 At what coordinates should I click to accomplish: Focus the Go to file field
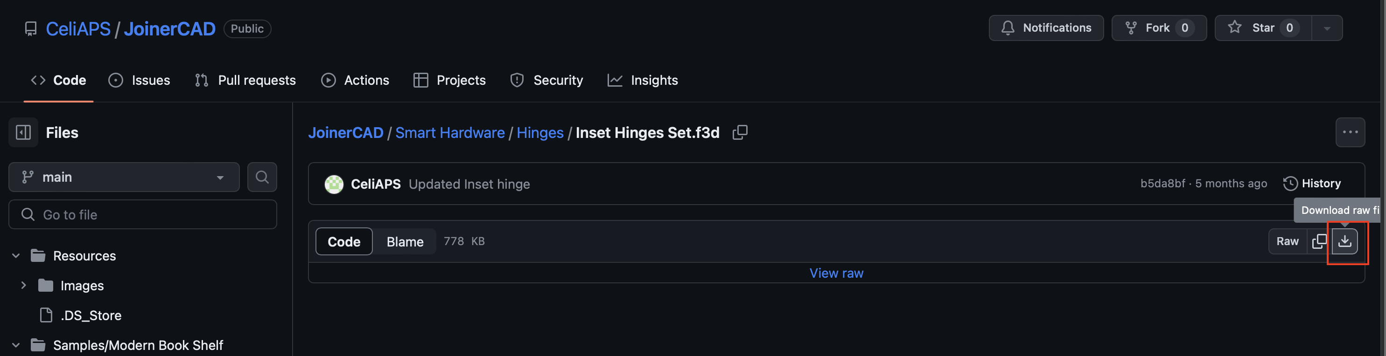[143, 215]
